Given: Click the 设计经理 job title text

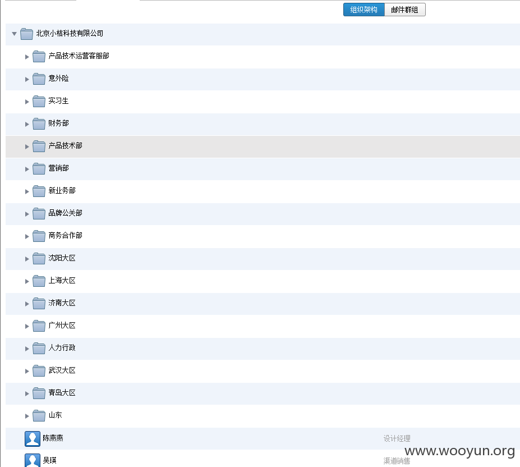Looking at the screenshot, I should [397, 438].
